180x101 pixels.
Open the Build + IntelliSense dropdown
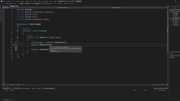[50, 88]
